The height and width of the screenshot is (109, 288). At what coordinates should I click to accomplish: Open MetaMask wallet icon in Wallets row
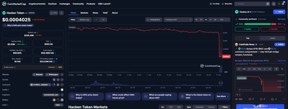54,100
